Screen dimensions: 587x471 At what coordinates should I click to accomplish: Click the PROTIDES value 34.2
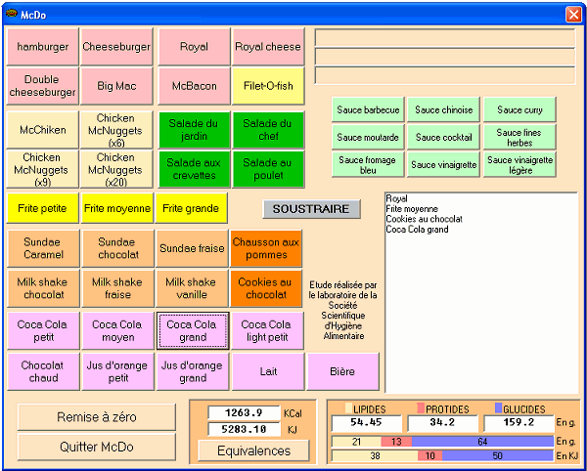pyautogui.click(x=442, y=423)
